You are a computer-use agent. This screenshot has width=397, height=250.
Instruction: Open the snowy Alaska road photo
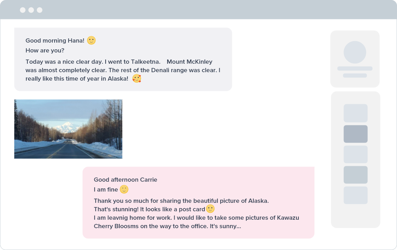coord(68,129)
